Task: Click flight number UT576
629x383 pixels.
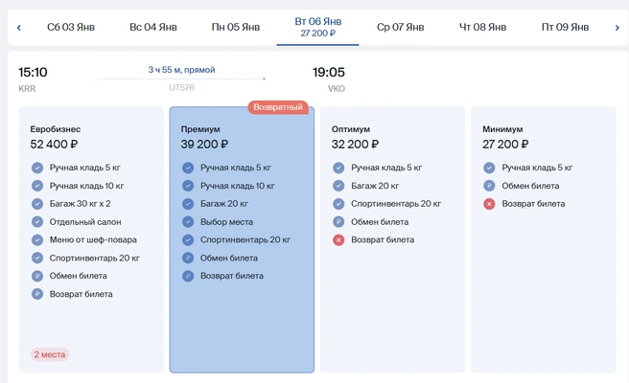Action: (x=182, y=88)
